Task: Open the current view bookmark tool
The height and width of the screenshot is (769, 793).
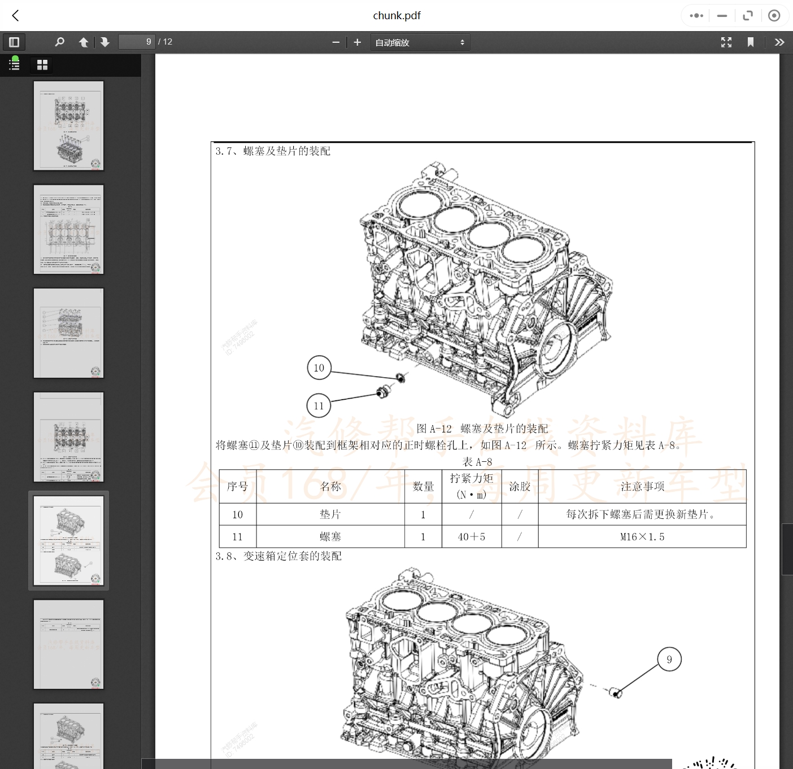Action: pyautogui.click(x=751, y=42)
